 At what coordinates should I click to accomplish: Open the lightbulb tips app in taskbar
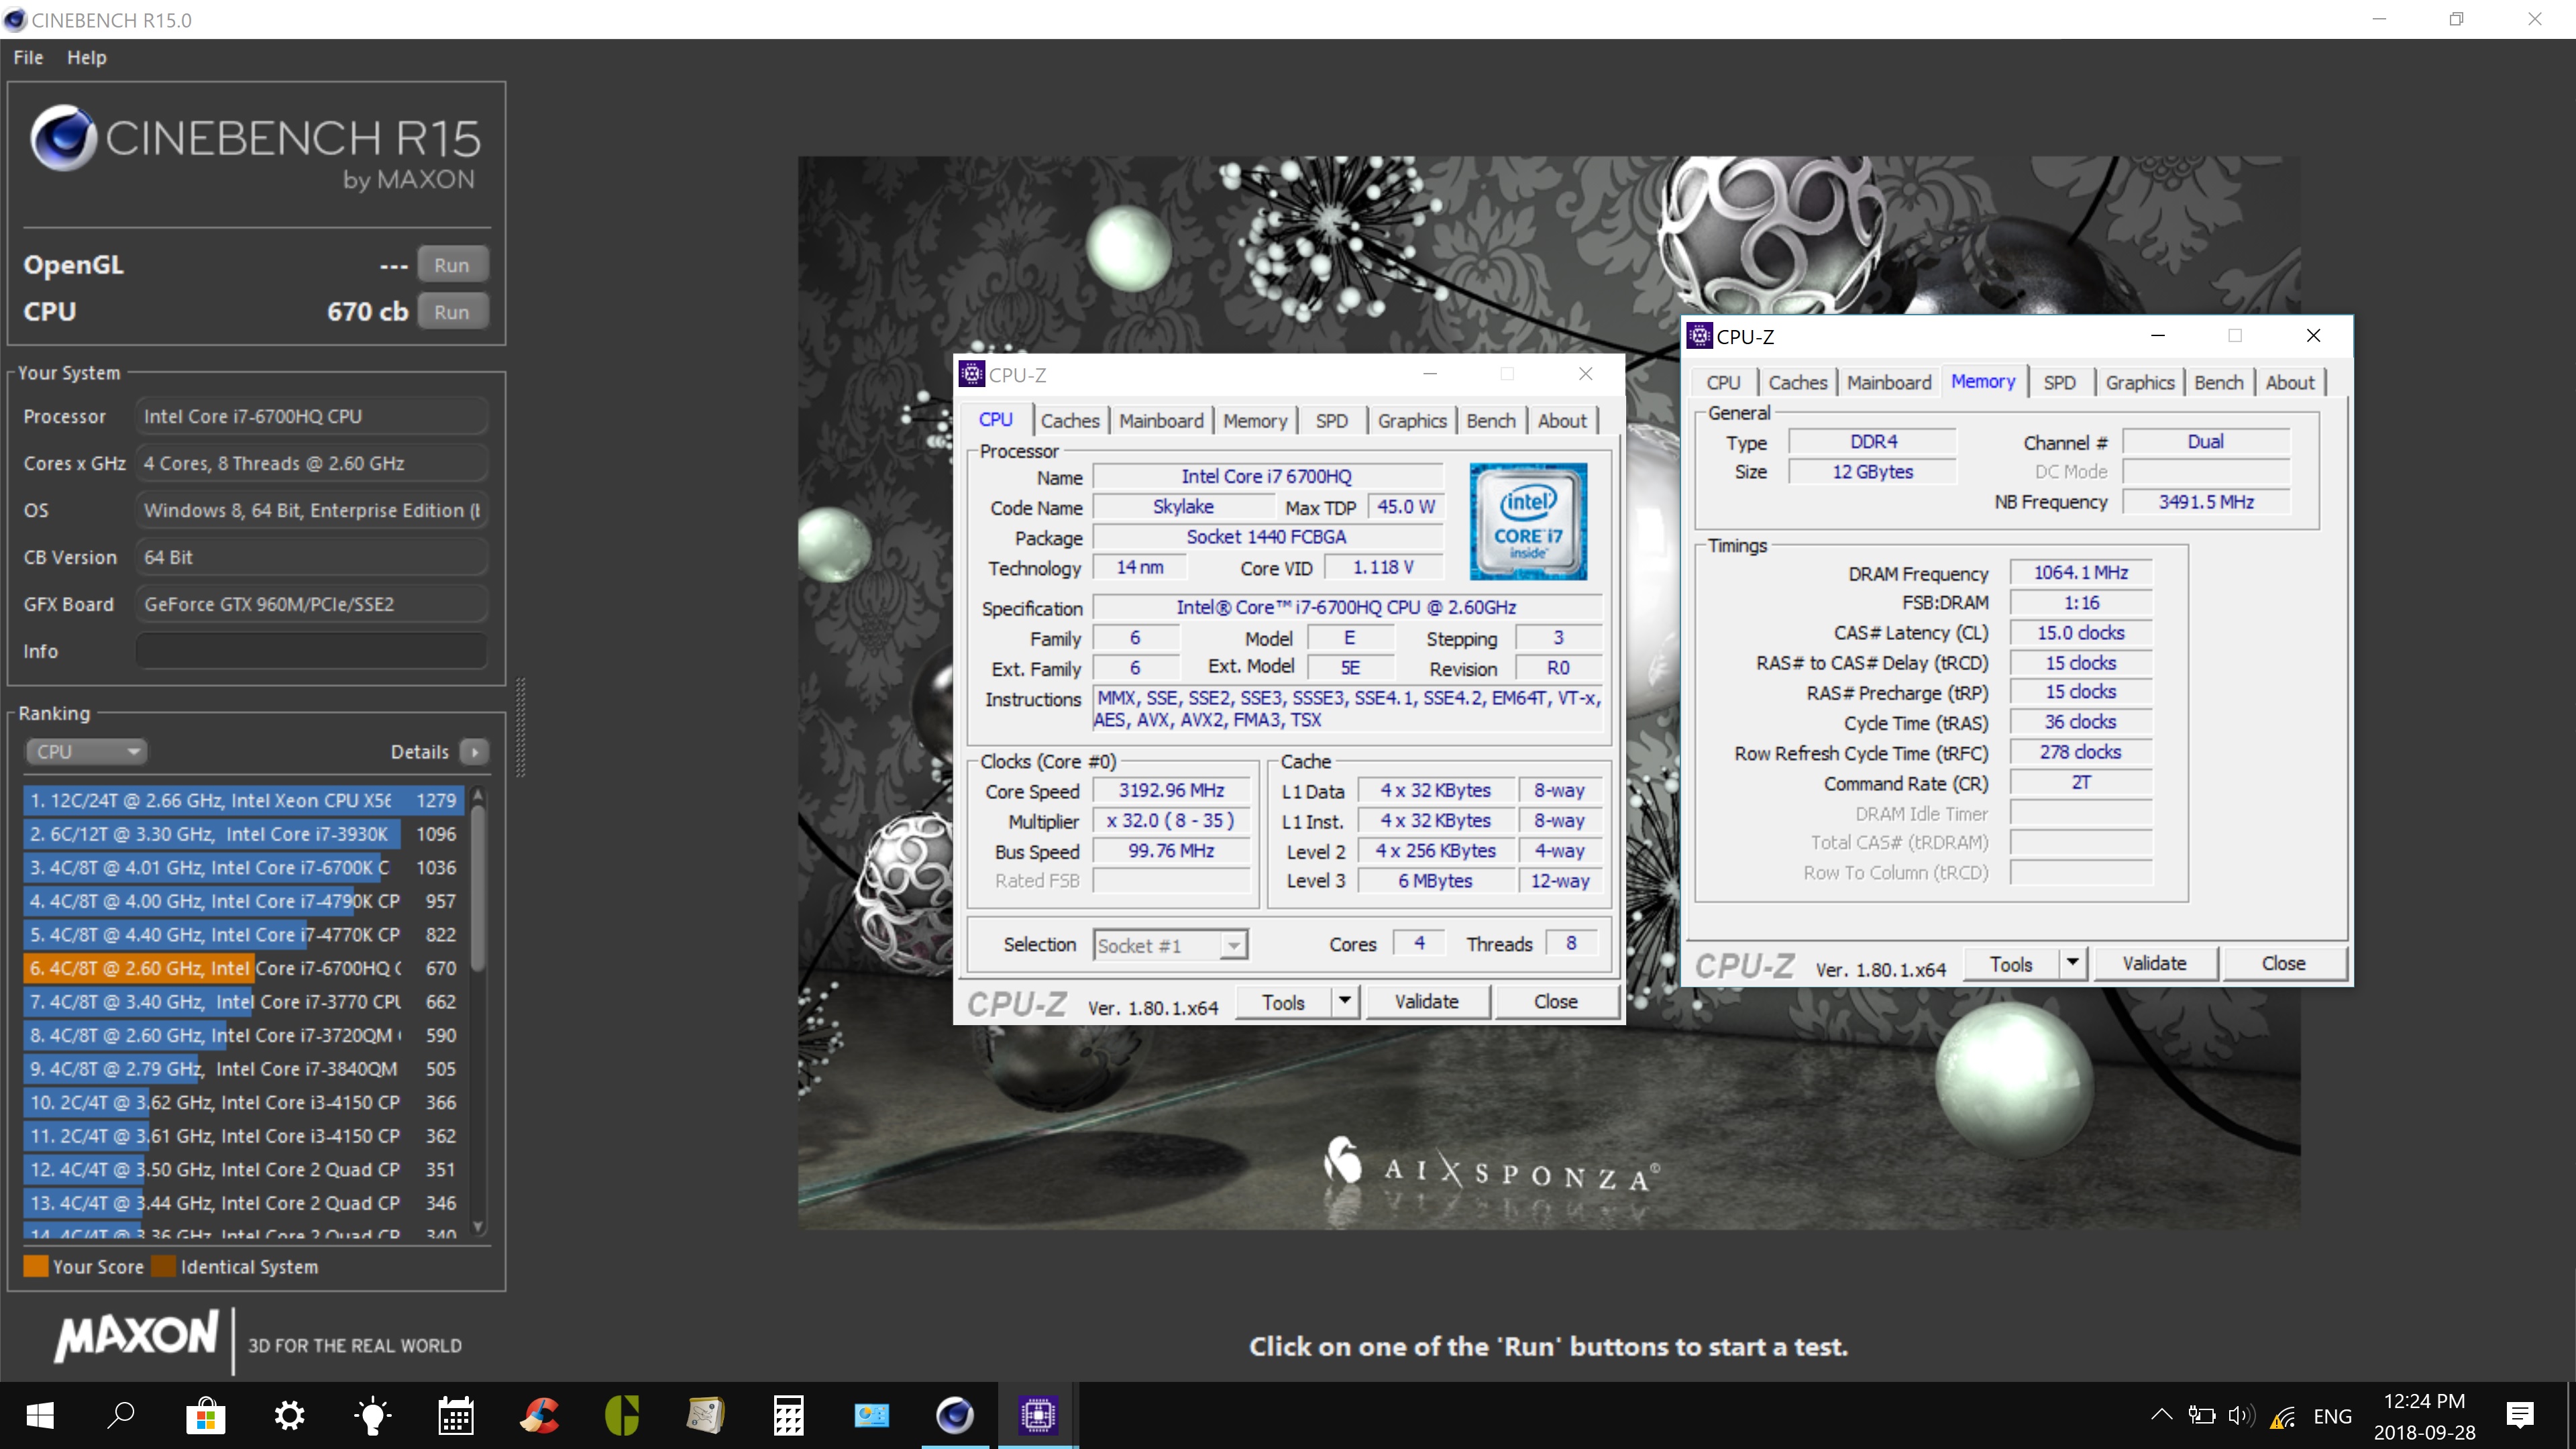pyautogui.click(x=372, y=1415)
